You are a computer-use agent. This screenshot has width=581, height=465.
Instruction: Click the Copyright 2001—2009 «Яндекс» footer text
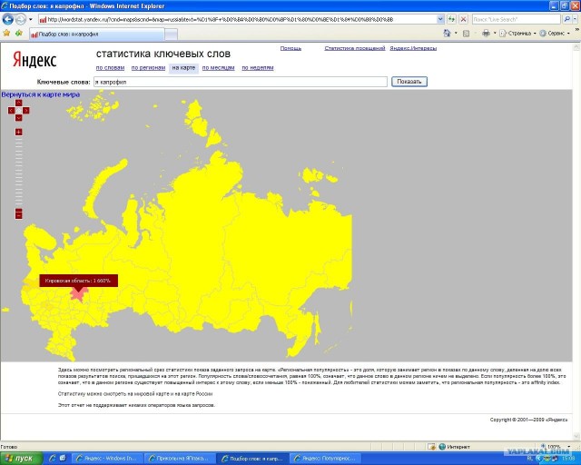pyautogui.click(x=528, y=420)
